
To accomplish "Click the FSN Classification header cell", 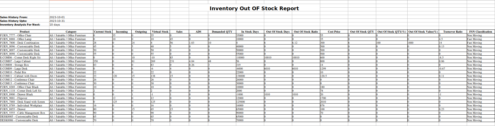I will point(480,32).
